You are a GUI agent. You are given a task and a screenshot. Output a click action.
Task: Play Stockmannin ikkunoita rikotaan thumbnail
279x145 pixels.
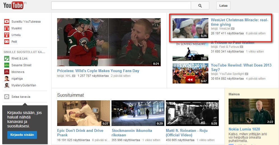[x=138, y=113]
